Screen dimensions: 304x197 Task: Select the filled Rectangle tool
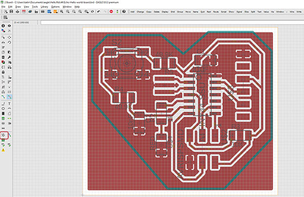3,114
